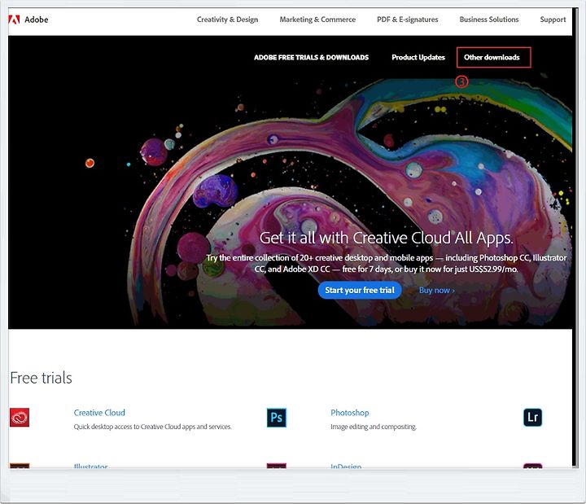Open the Business Solutions menu
Image resolution: width=586 pixels, height=504 pixels.
[489, 20]
